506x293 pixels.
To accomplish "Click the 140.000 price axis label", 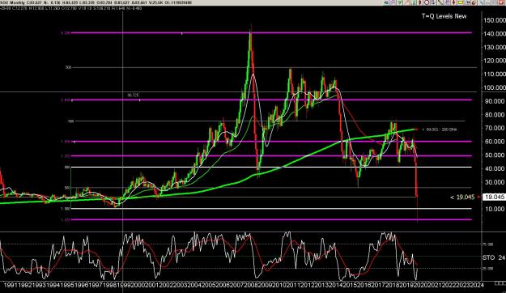I will coord(495,33).
